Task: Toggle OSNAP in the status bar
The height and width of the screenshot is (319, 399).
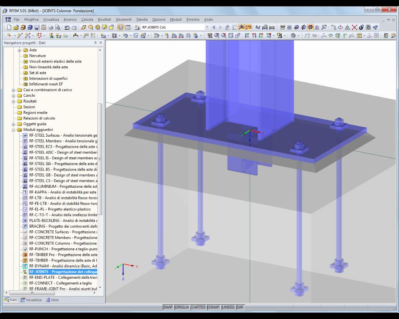Action: coord(213,307)
